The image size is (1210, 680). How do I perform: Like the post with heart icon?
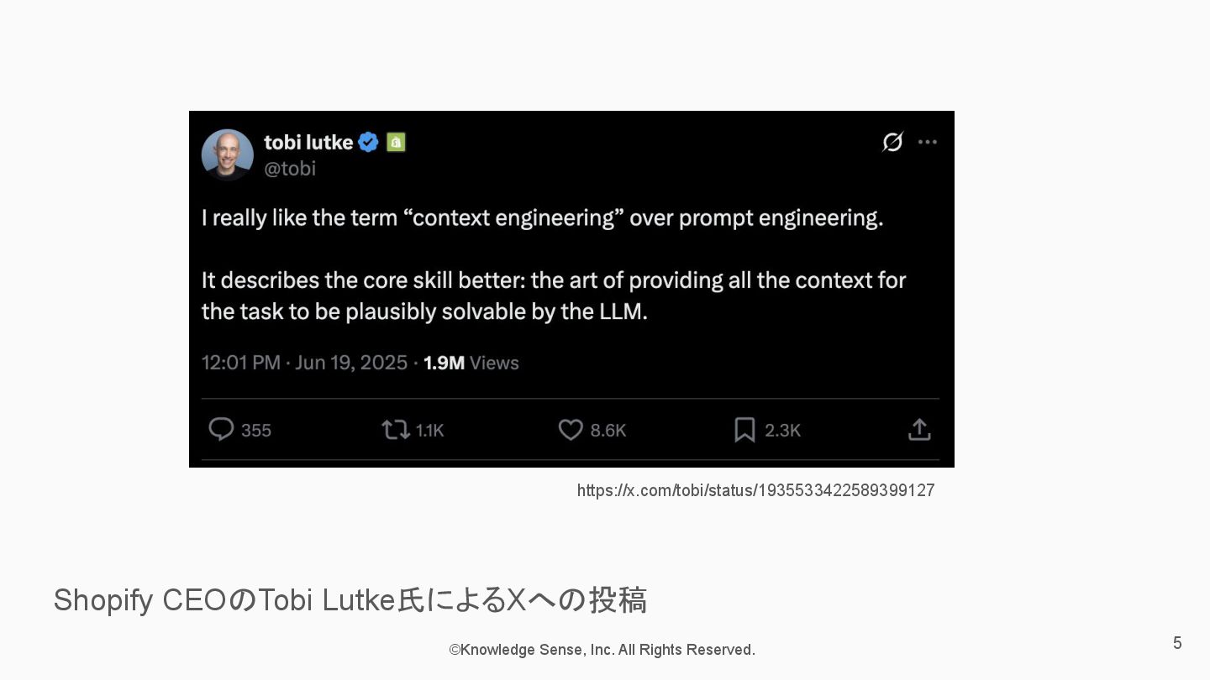[x=571, y=430]
